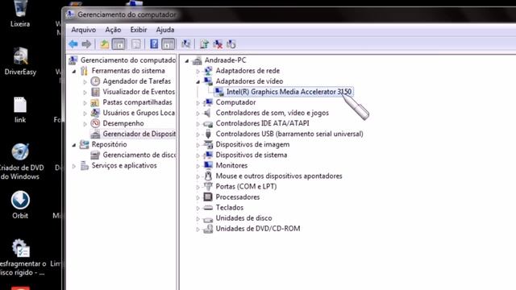Click the Monitores screen icon

coord(208,165)
